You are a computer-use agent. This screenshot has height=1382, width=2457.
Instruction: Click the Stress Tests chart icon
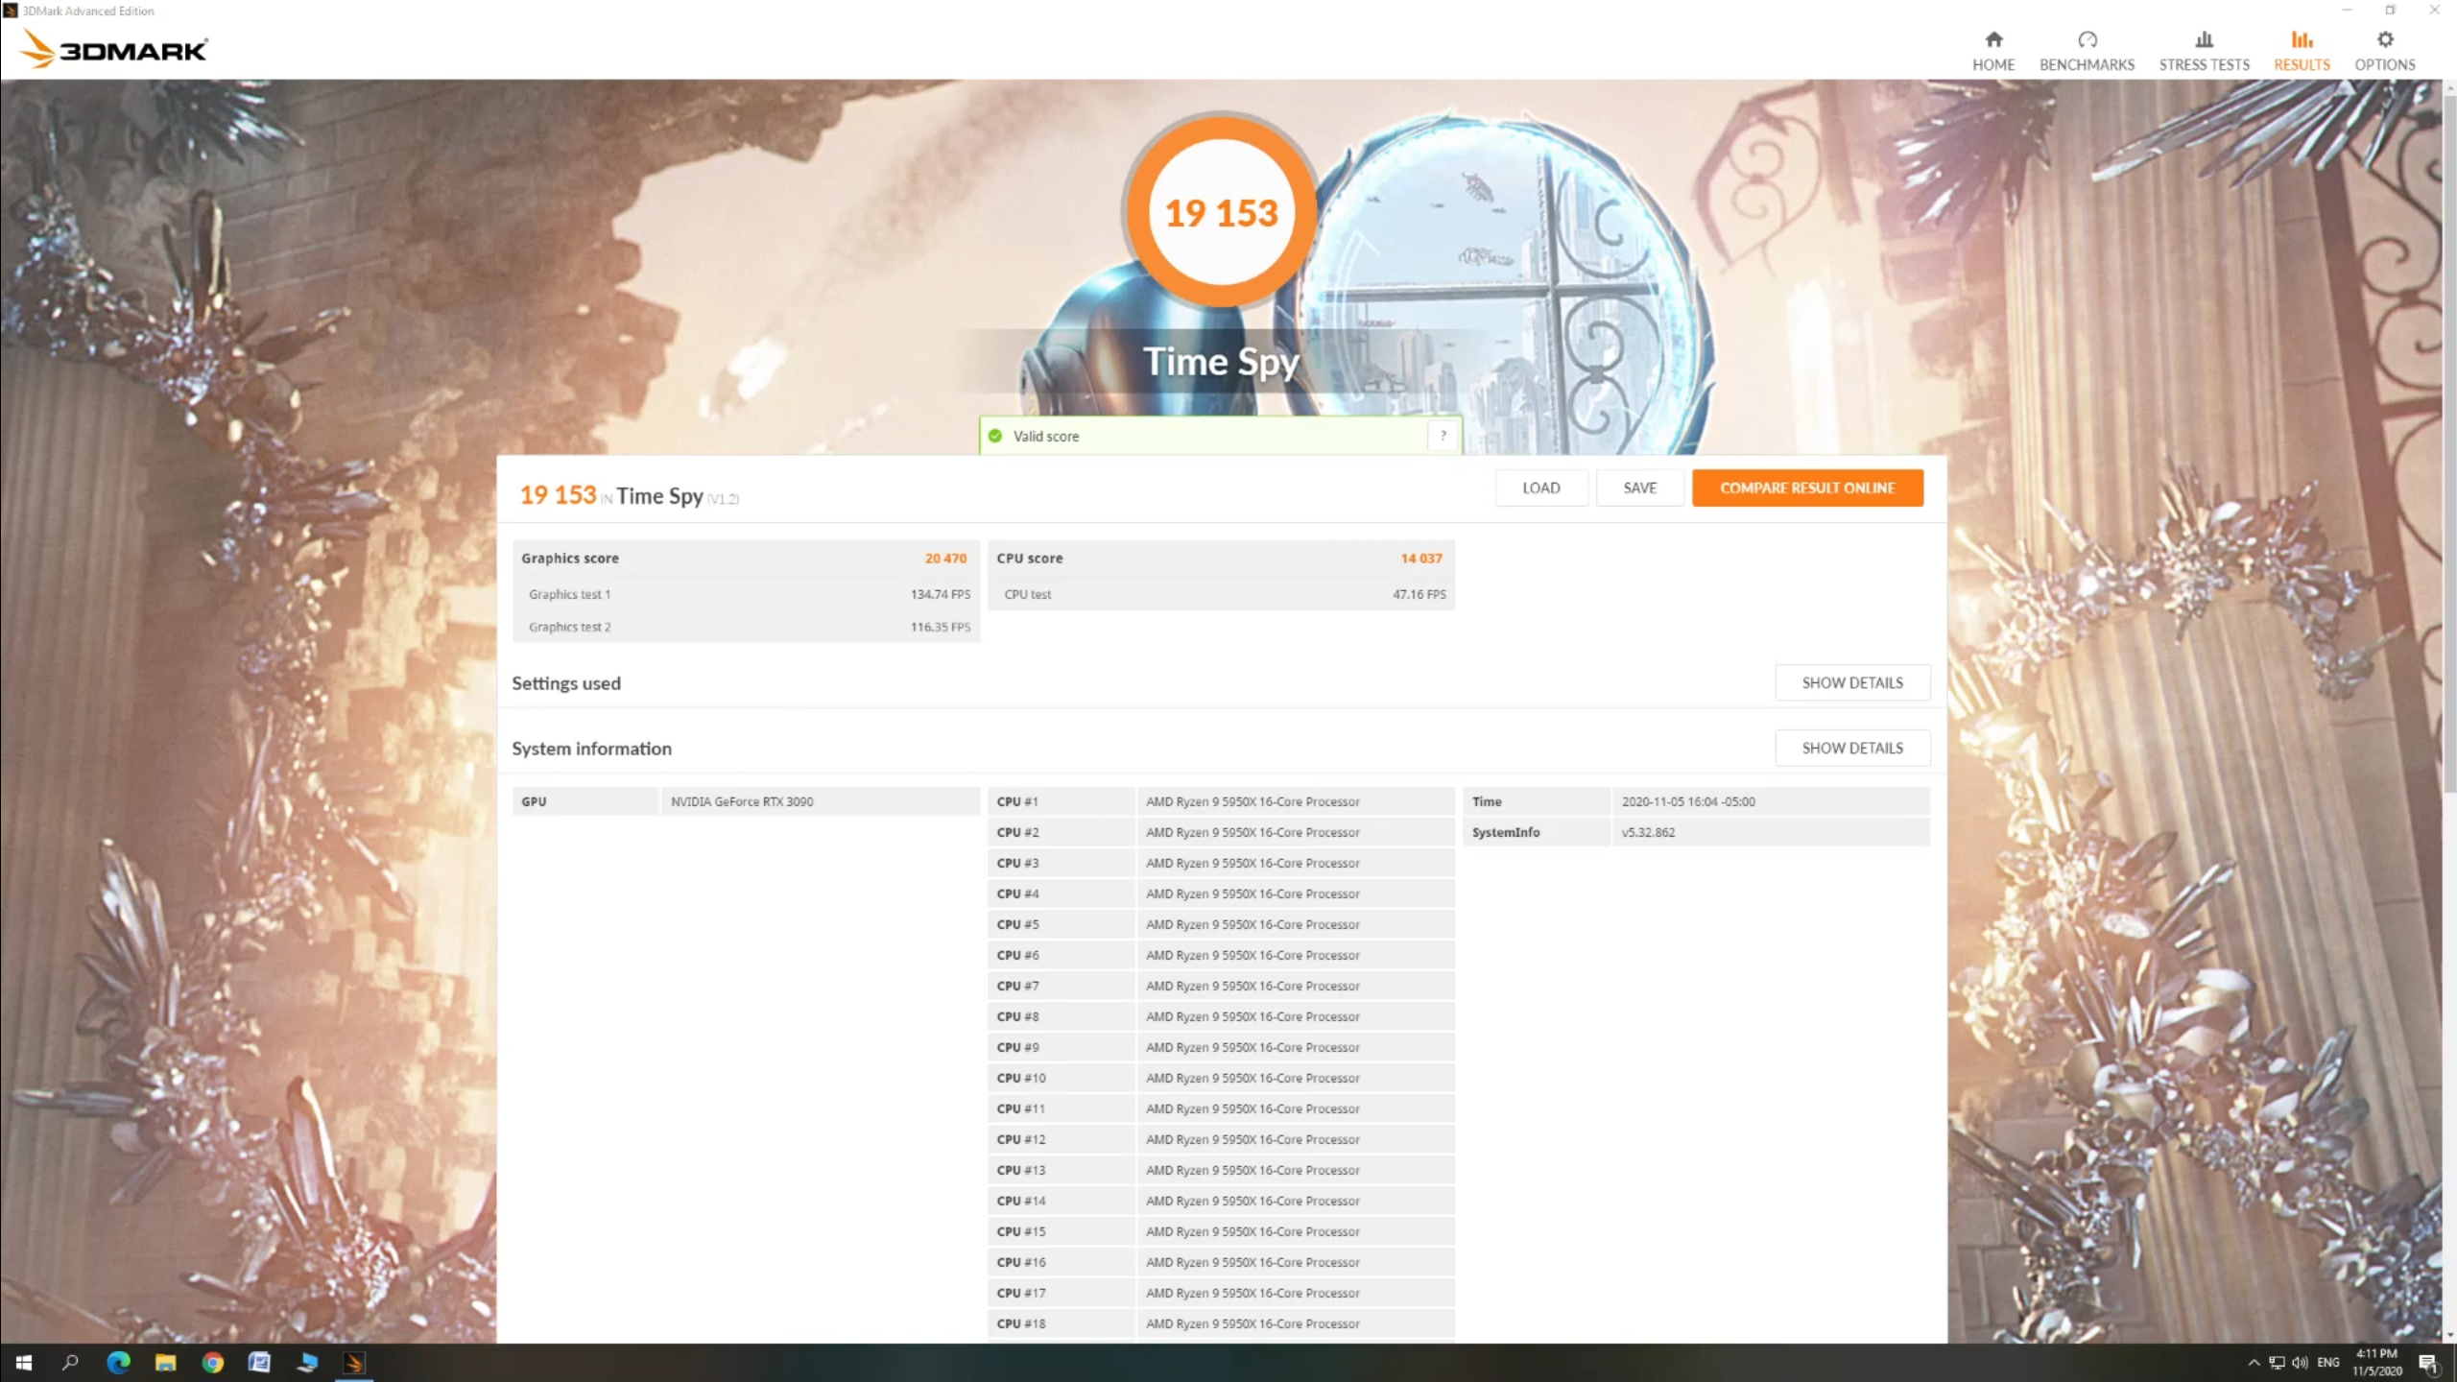point(2204,39)
